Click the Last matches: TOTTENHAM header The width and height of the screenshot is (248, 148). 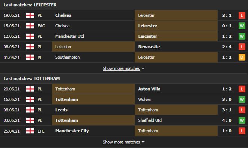click(32, 78)
